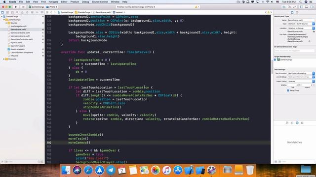Screen dimensions: 316x177
Task: Click the GameScene.swift jump bar segment
Action: tap(102, 12)
